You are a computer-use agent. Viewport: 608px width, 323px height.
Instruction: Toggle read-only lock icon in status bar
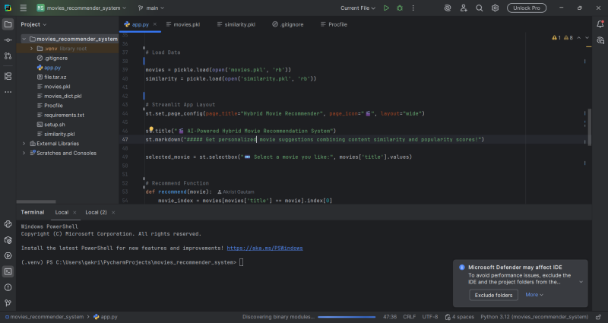coord(599,316)
